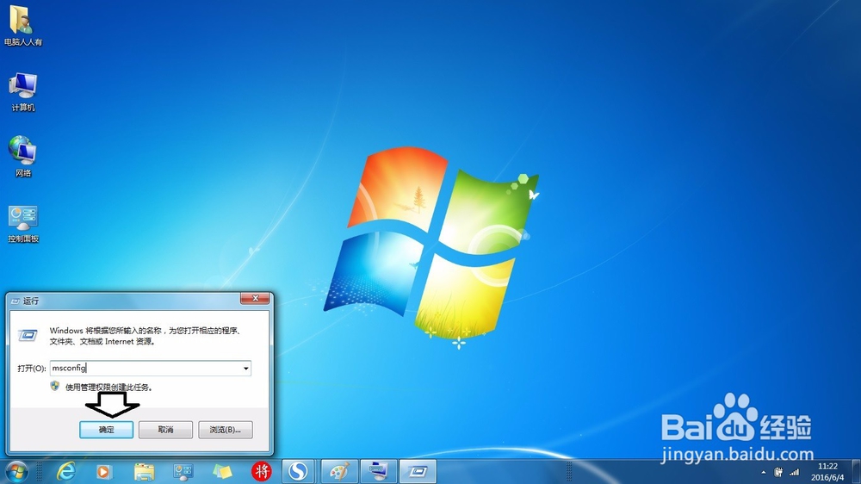This screenshot has width=861, height=484.
Task: Click the 浏览(B)... button
Action: (225, 430)
